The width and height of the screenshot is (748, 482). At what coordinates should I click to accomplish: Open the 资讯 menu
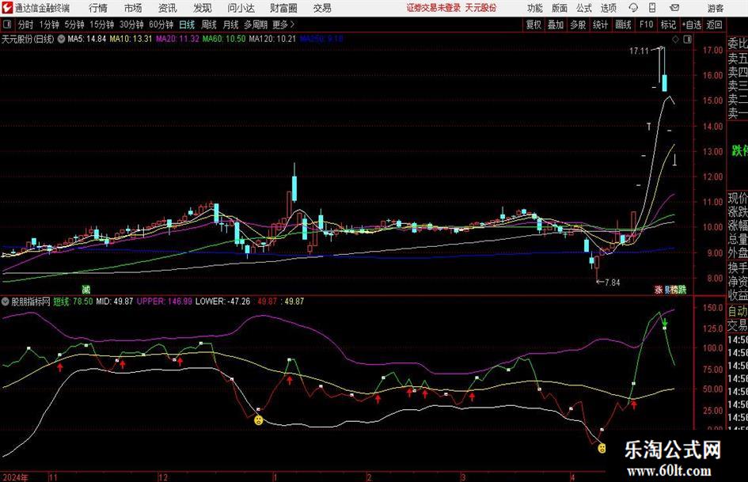click(168, 8)
